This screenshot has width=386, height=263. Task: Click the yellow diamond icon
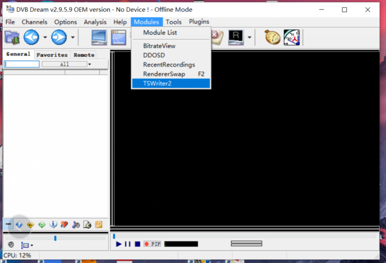pyautogui.click(x=30, y=225)
